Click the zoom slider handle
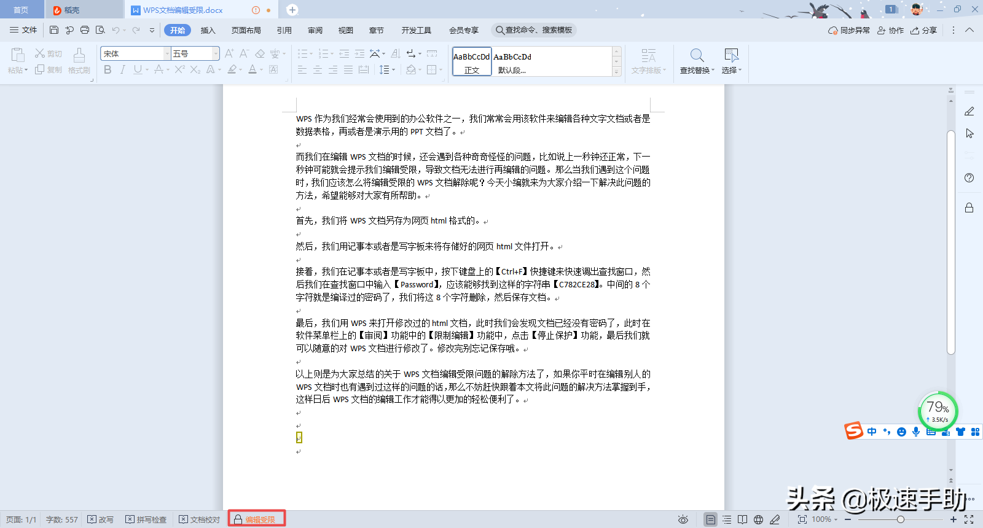This screenshot has width=983, height=528. tap(900, 519)
